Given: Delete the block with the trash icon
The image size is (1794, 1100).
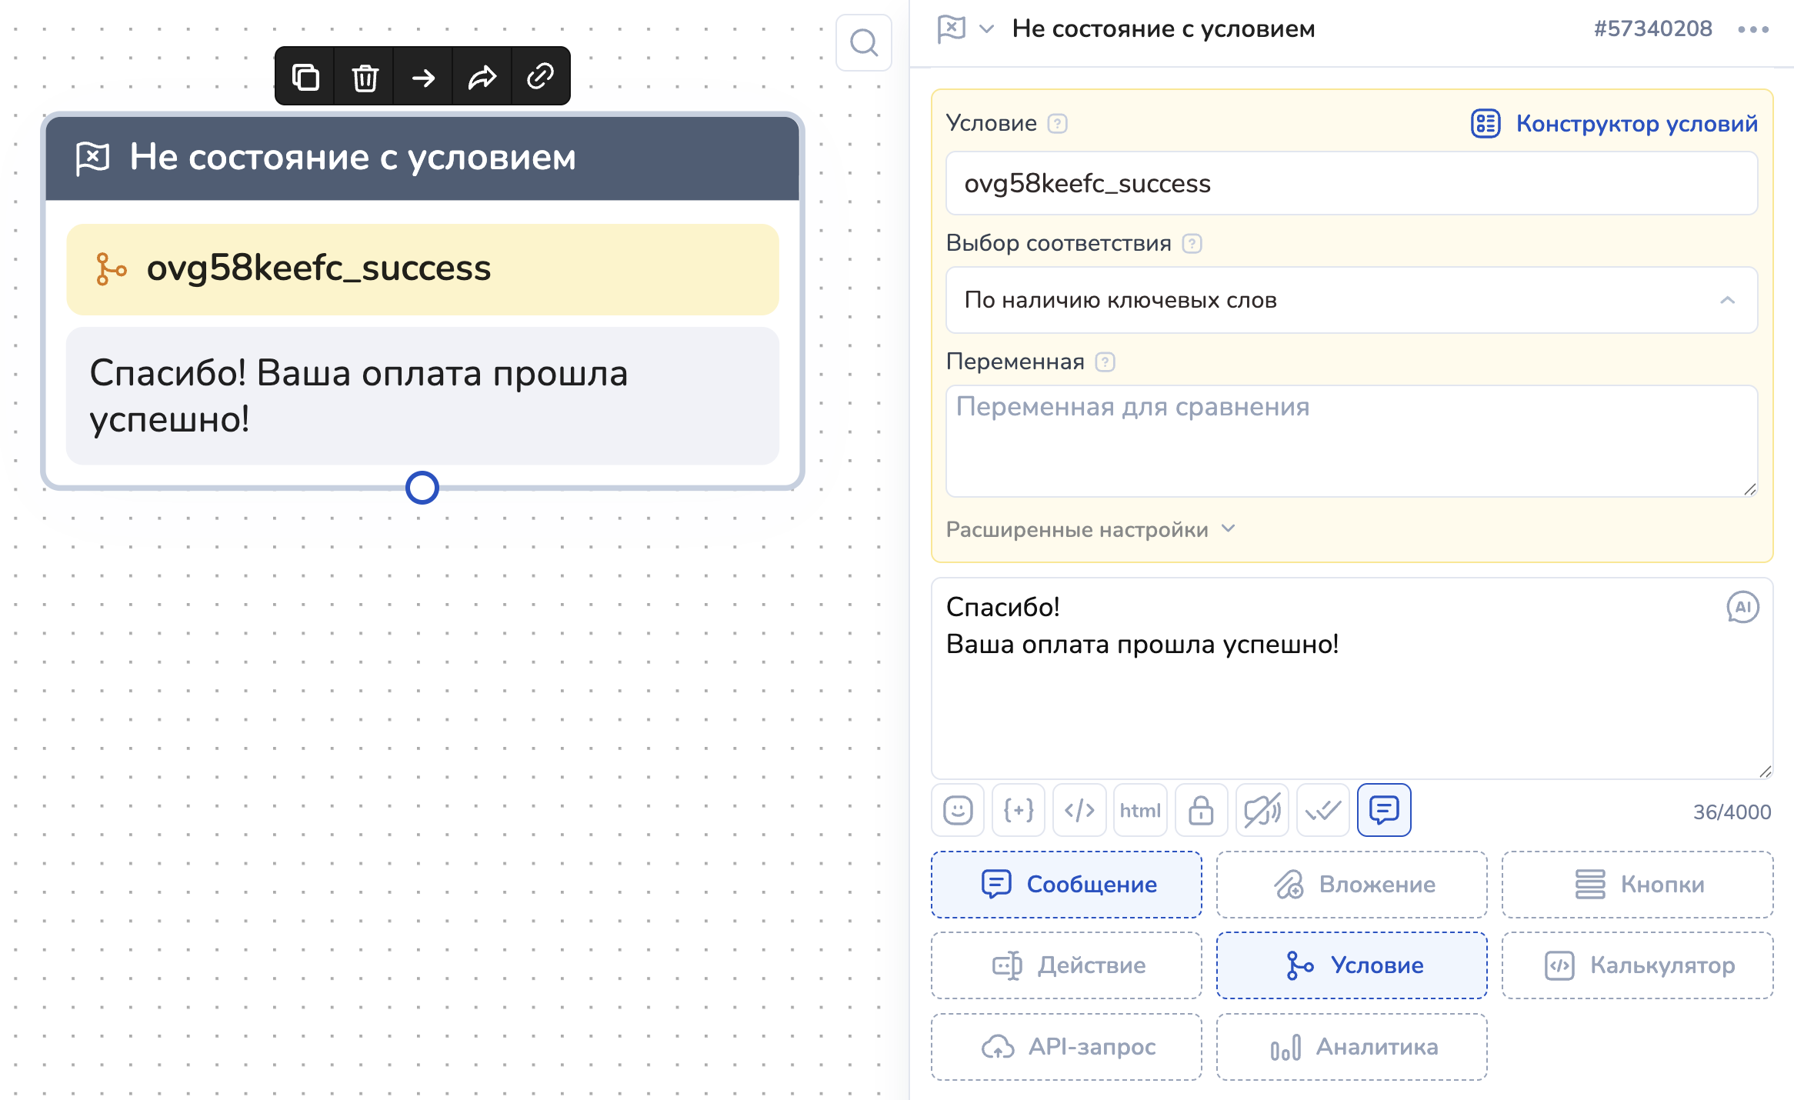Looking at the screenshot, I should click(x=365, y=77).
